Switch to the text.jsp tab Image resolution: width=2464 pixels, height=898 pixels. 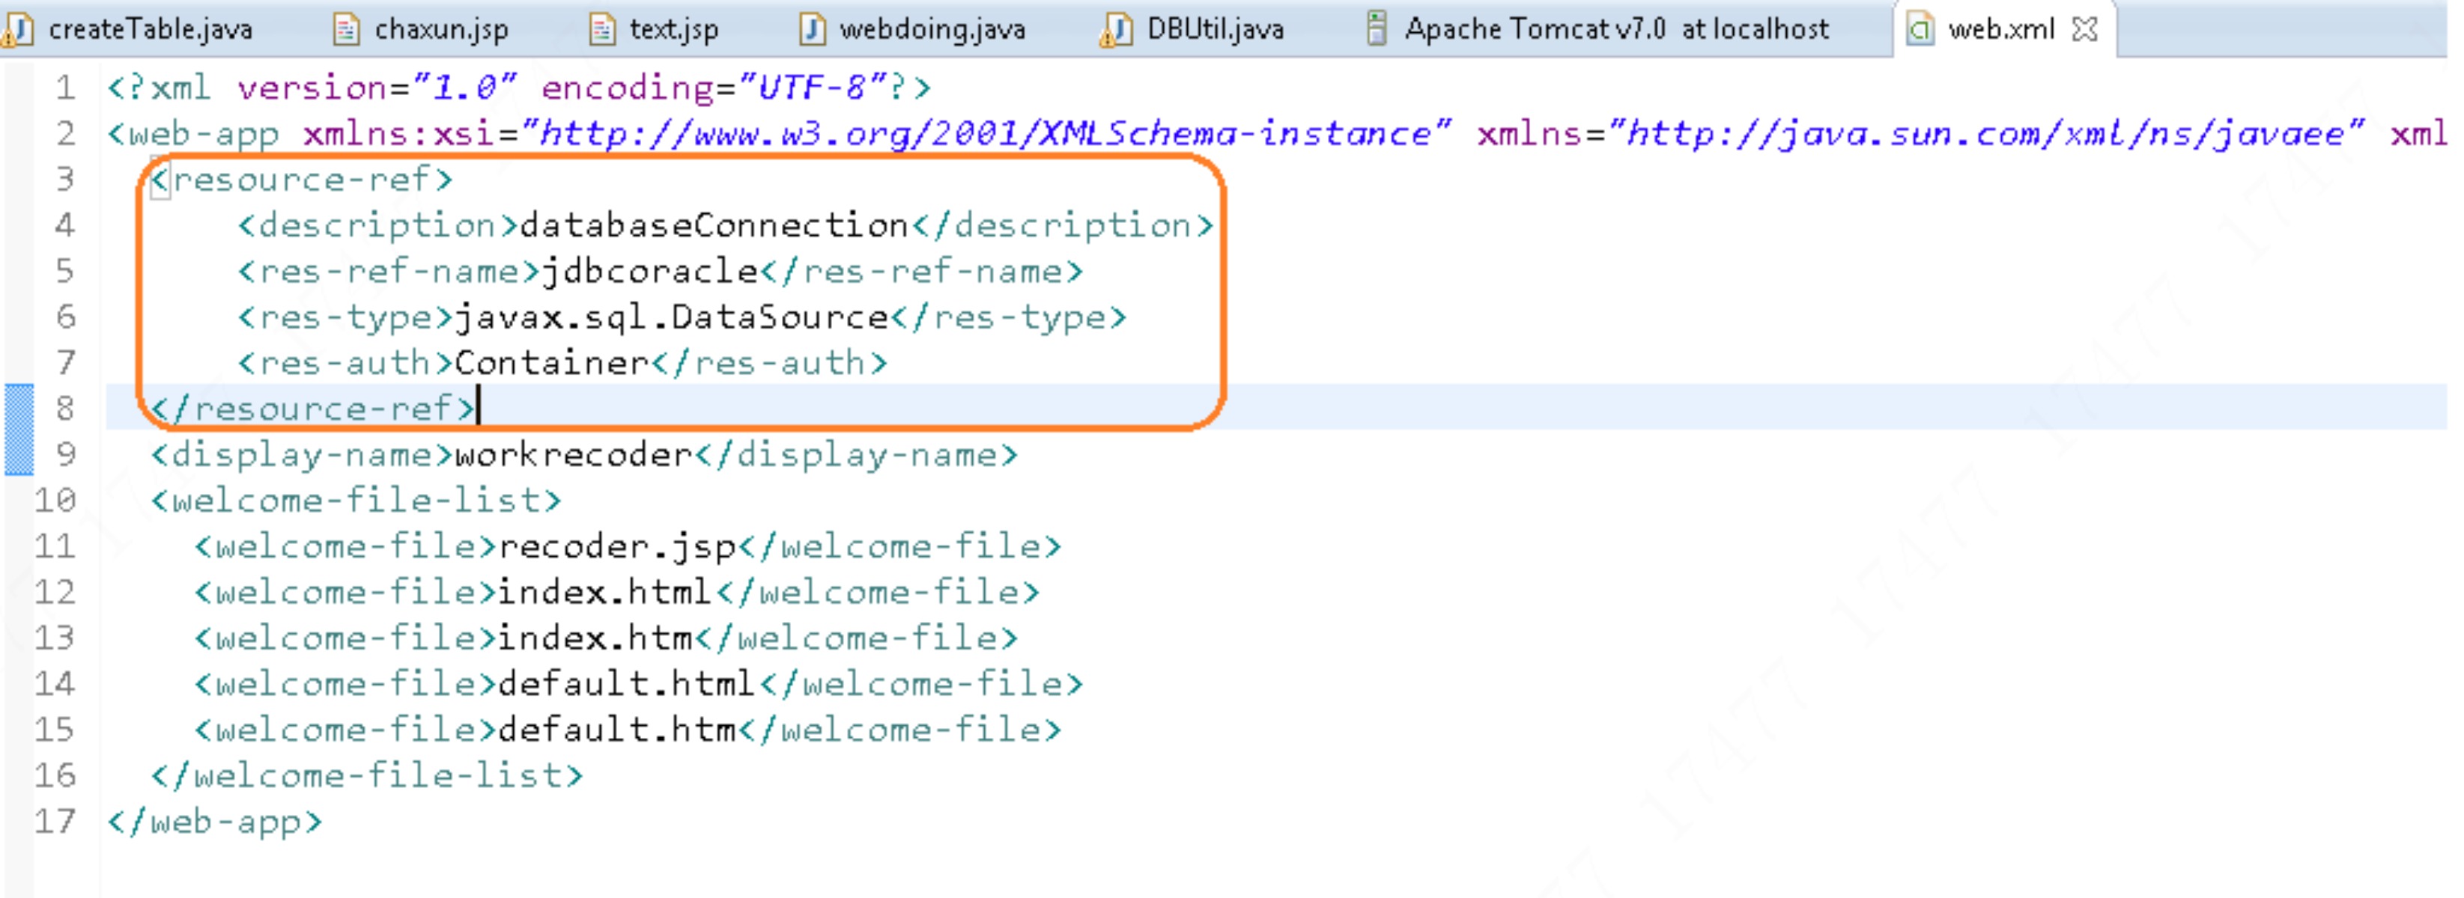tap(673, 30)
